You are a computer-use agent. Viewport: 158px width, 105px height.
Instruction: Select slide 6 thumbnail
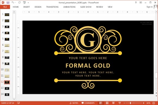click(x=7, y=45)
